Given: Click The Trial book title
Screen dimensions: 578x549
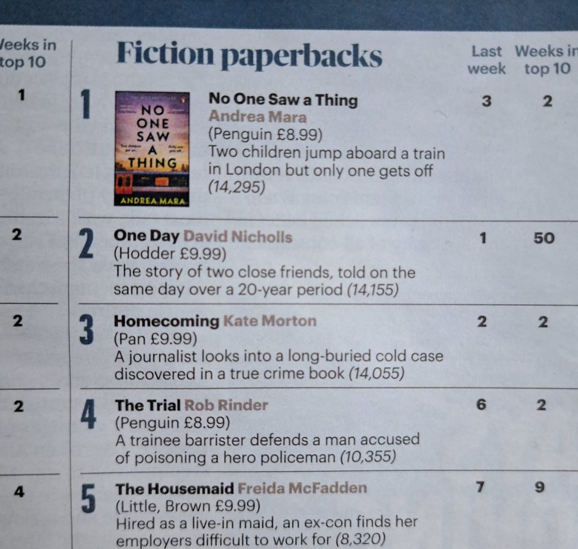Looking at the screenshot, I should click(x=148, y=405).
